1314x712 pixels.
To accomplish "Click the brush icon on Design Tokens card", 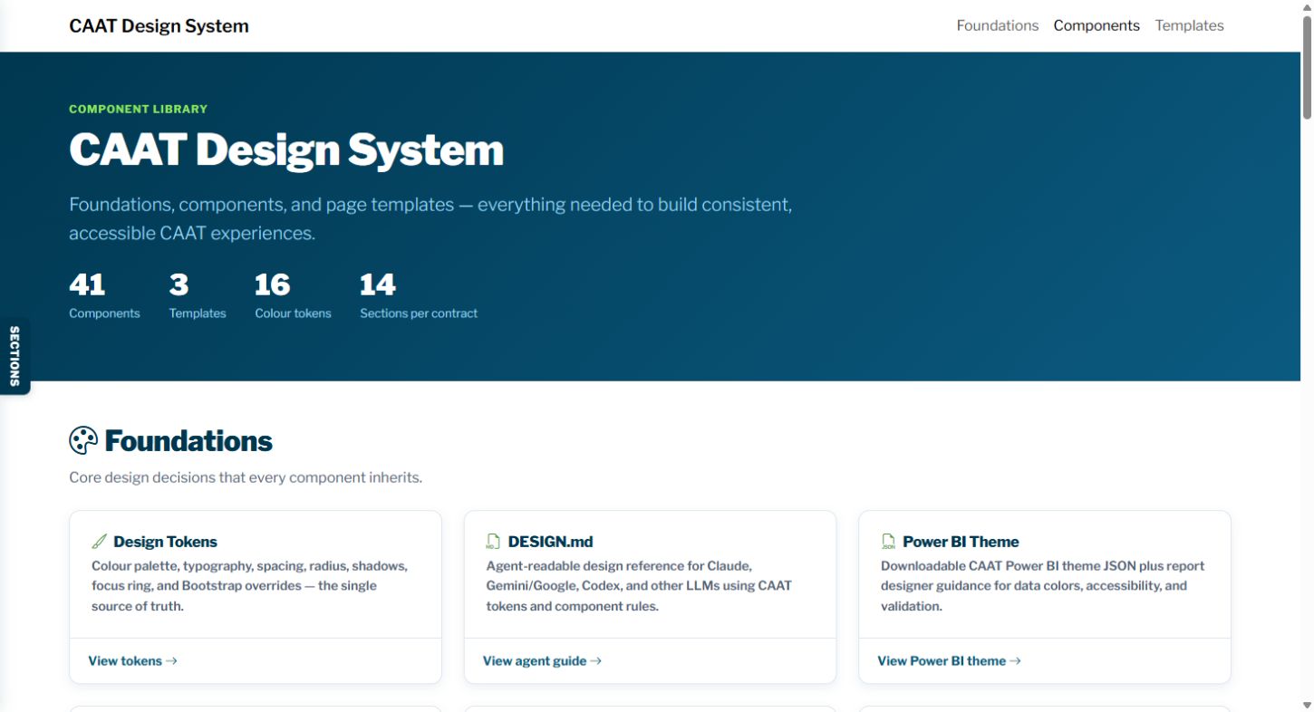I will tap(99, 542).
